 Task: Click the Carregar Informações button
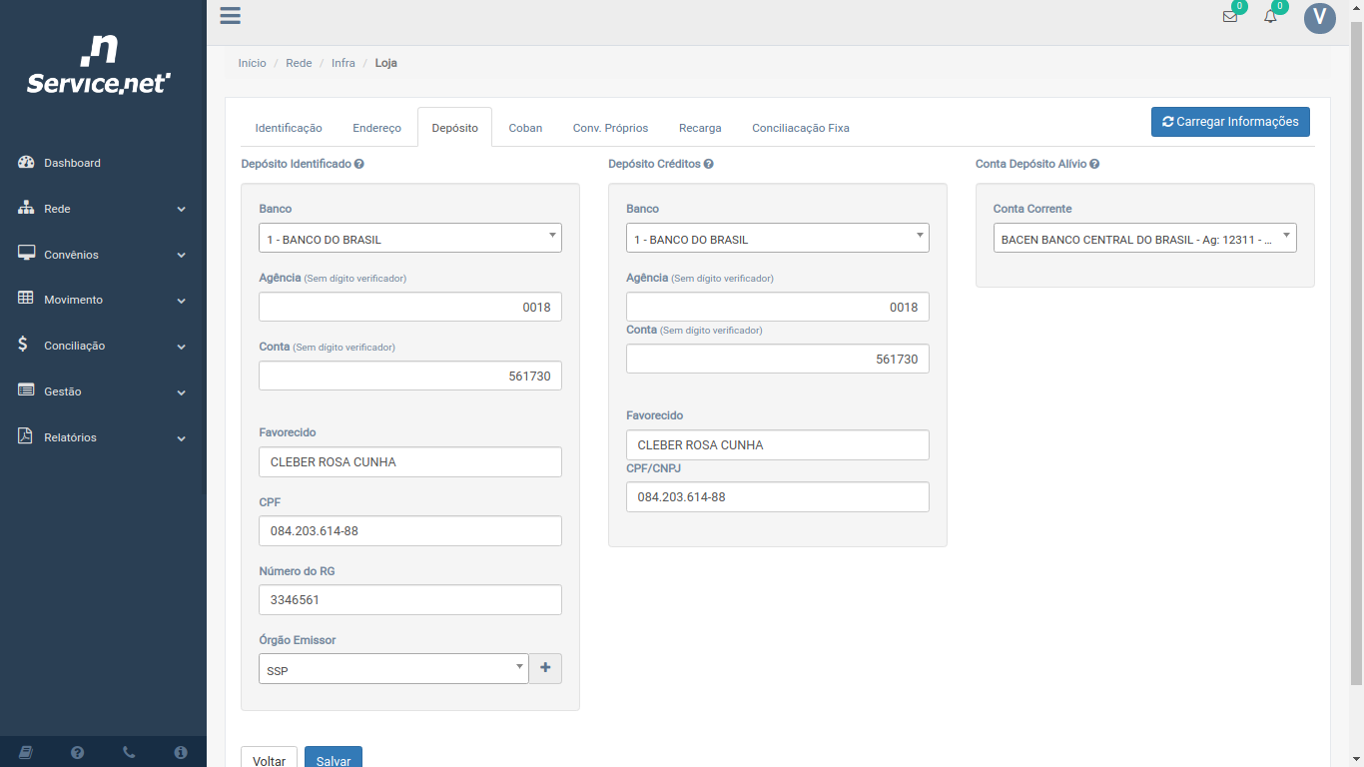click(x=1229, y=122)
